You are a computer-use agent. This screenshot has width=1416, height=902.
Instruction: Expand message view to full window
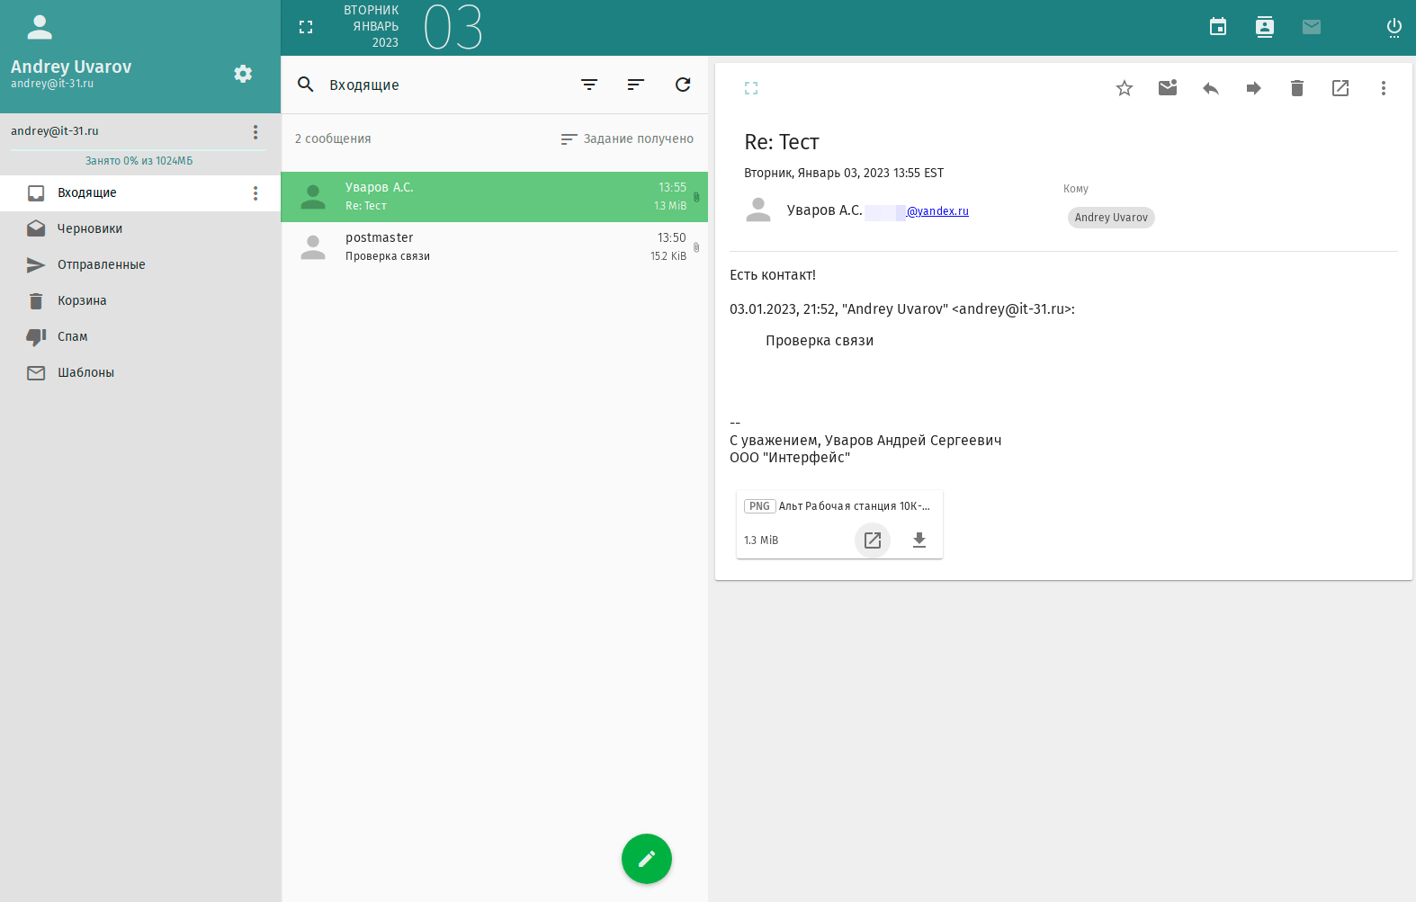click(751, 88)
